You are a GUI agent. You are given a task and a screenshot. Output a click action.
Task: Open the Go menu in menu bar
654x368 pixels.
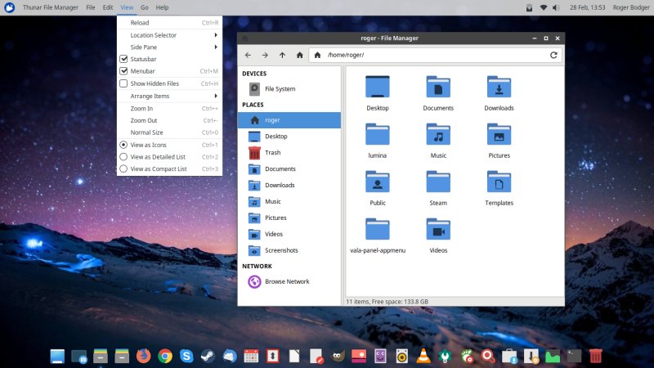point(144,7)
